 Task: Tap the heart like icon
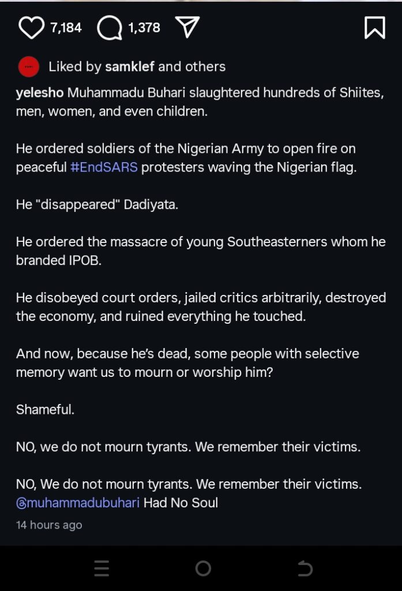coord(31,28)
